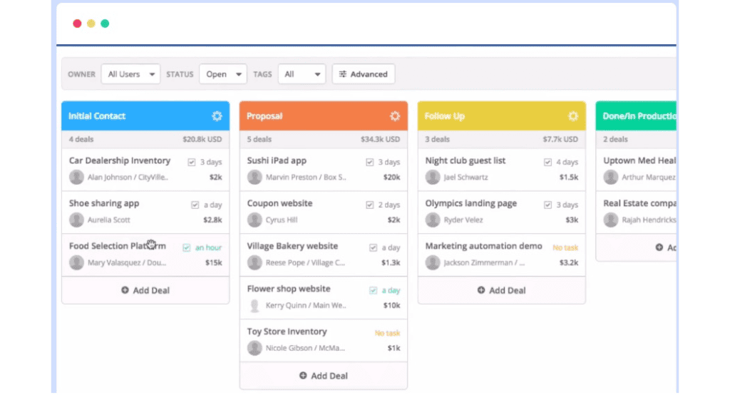The width and height of the screenshot is (730, 395).
Task: Click the $15k value on Food Selection
Action: (214, 262)
